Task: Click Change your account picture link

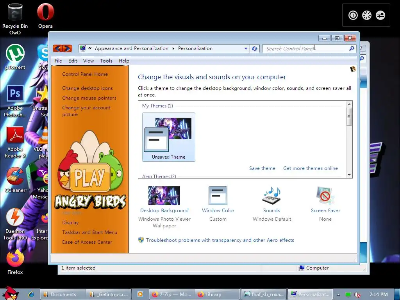Action: [86, 111]
